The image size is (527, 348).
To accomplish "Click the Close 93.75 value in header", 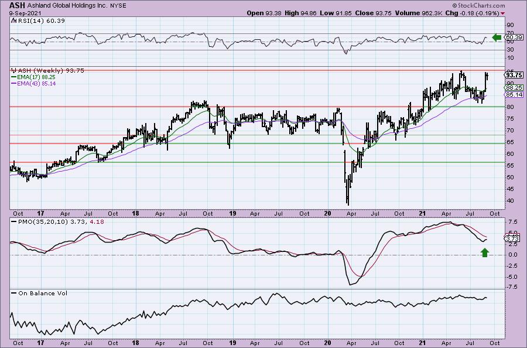I will [374, 13].
